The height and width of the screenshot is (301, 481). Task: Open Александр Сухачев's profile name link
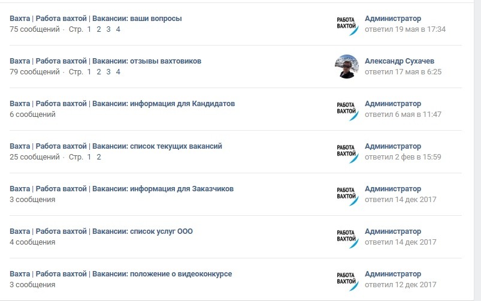pyautogui.click(x=400, y=61)
